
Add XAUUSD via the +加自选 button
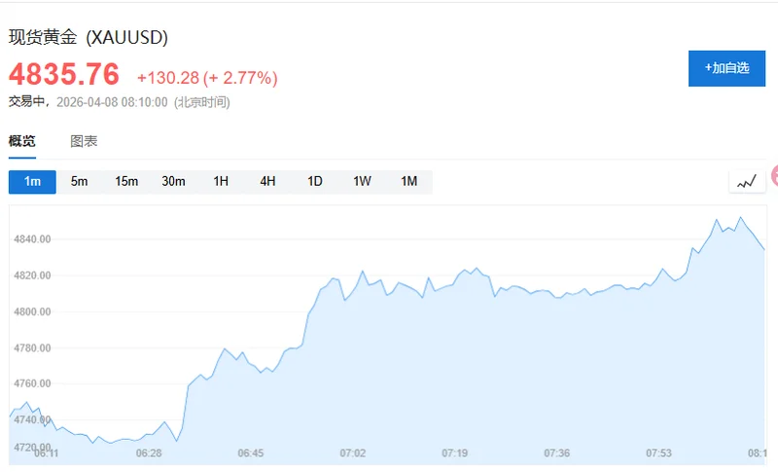(x=726, y=68)
